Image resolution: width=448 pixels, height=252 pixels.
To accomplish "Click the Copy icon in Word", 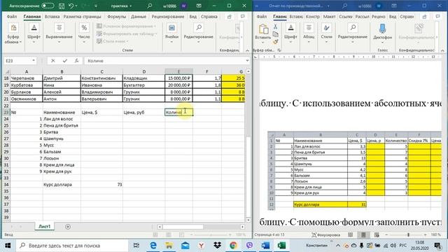I will click(x=275, y=34).
